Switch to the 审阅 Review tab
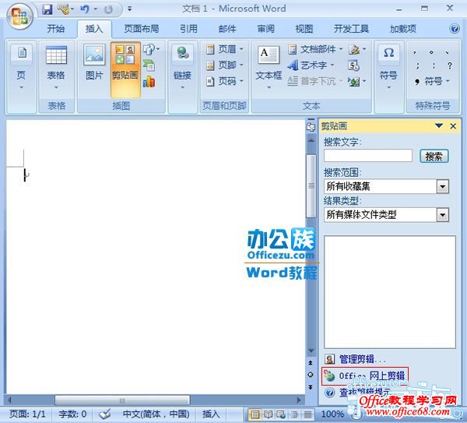Viewport: 467px width, 423px height. pyautogui.click(x=265, y=29)
